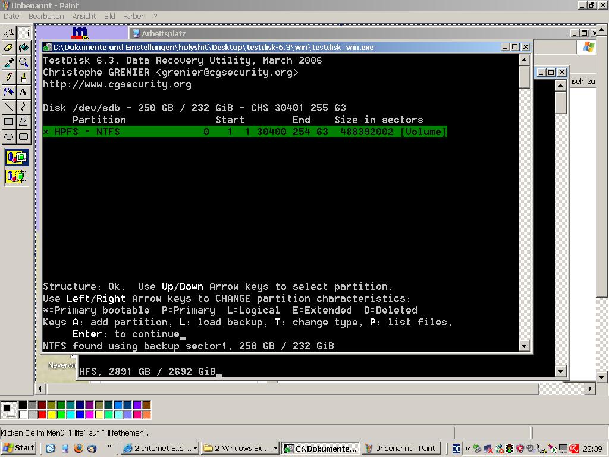Click the highlighted HPFS - NTFS partition row

tap(245, 132)
